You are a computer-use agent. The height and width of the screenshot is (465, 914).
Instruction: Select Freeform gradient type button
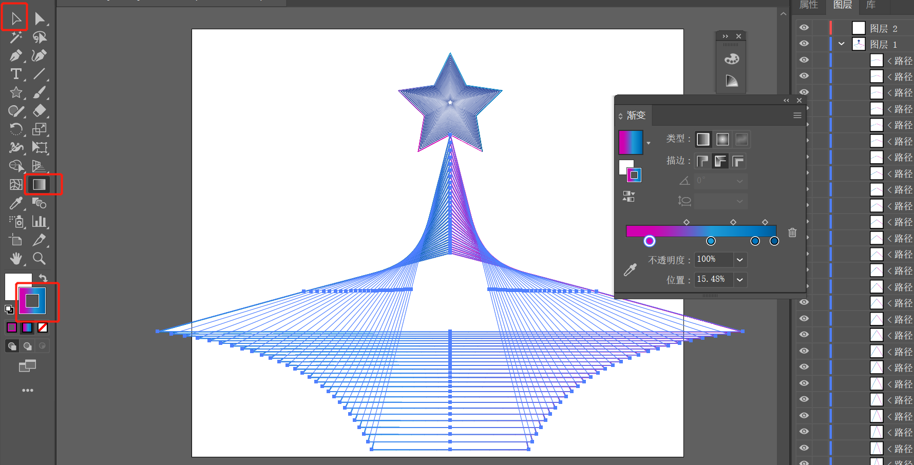point(741,140)
